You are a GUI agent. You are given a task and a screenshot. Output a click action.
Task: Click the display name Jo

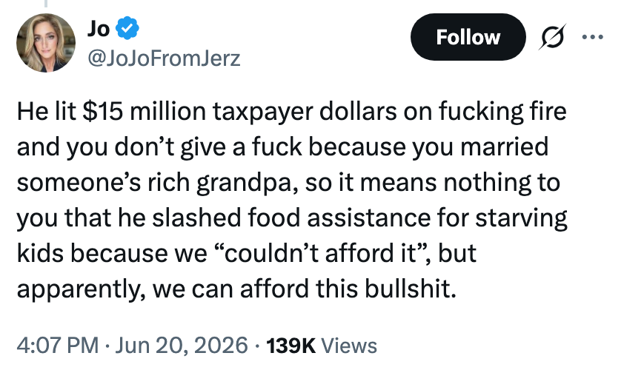(x=99, y=29)
